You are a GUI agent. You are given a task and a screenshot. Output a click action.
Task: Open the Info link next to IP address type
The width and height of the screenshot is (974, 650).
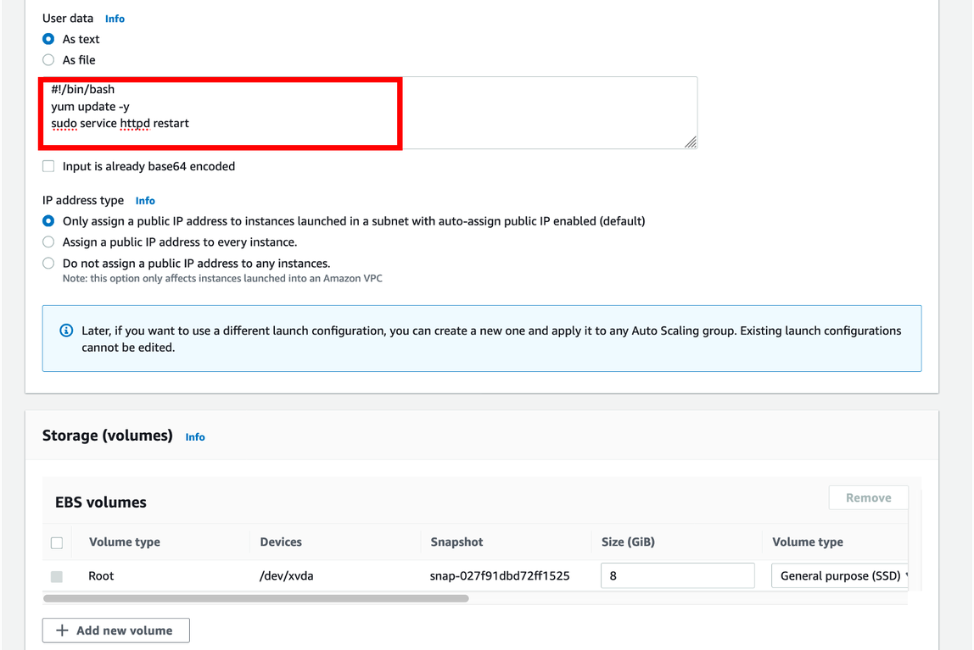pyautogui.click(x=145, y=201)
